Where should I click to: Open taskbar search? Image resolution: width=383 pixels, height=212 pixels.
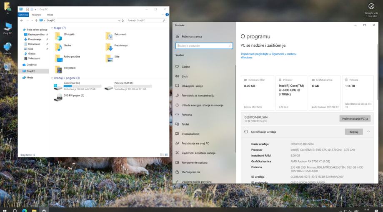coord(15,210)
